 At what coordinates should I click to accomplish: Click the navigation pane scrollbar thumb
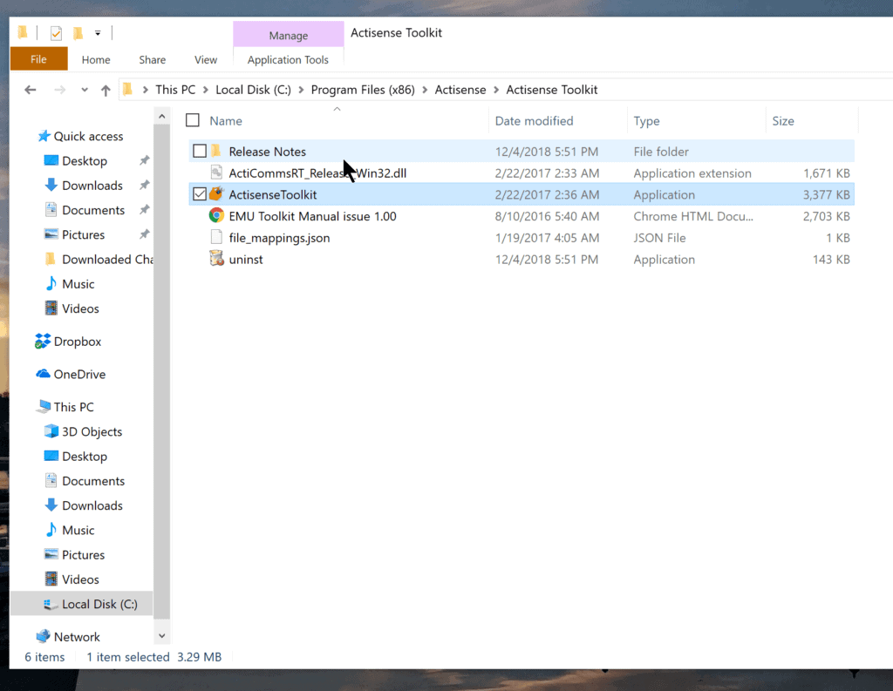pos(161,370)
